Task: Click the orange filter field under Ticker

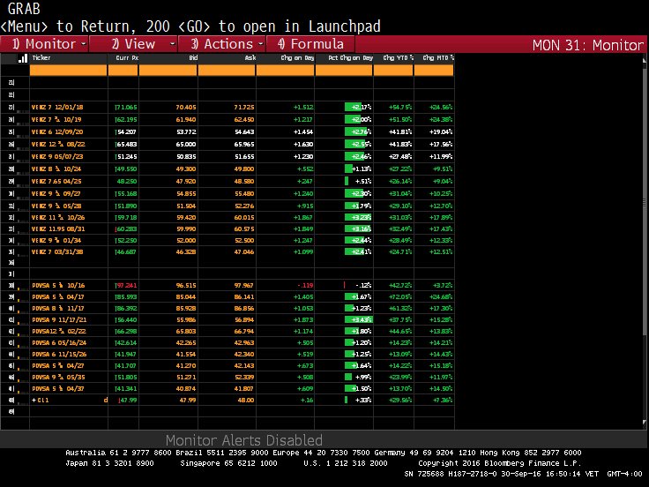Action: click(x=68, y=70)
